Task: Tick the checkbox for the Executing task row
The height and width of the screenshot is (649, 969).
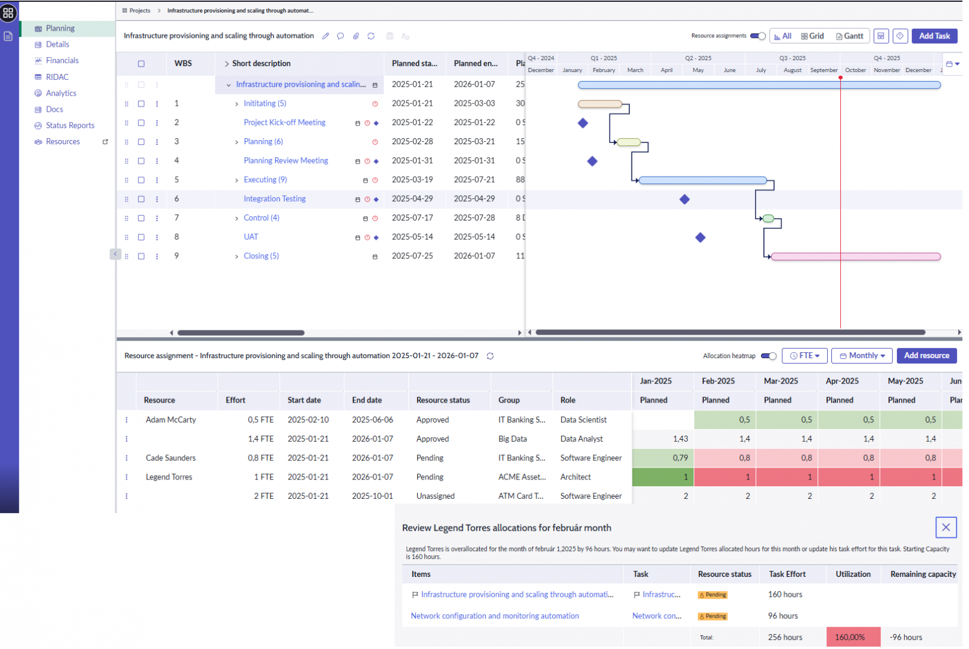Action: [142, 181]
